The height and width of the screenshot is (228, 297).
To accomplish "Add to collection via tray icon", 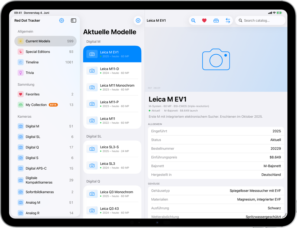I will coord(216,21).
